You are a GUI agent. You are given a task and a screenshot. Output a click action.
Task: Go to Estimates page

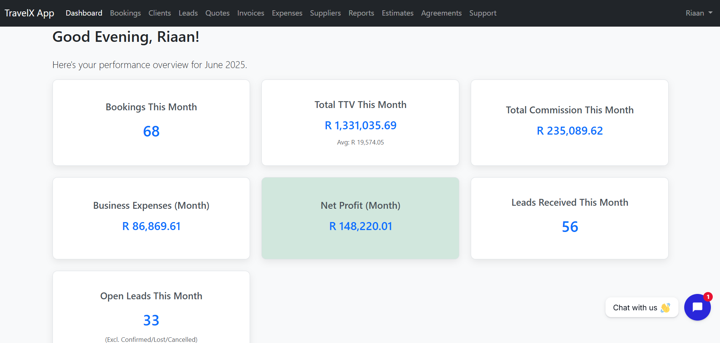point(397,13)
